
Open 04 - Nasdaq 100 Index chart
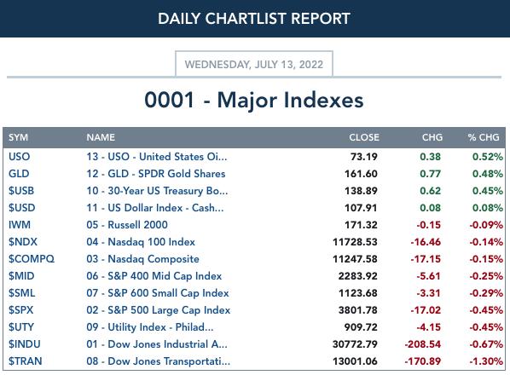pyautogui.click(x=141, y=242)
